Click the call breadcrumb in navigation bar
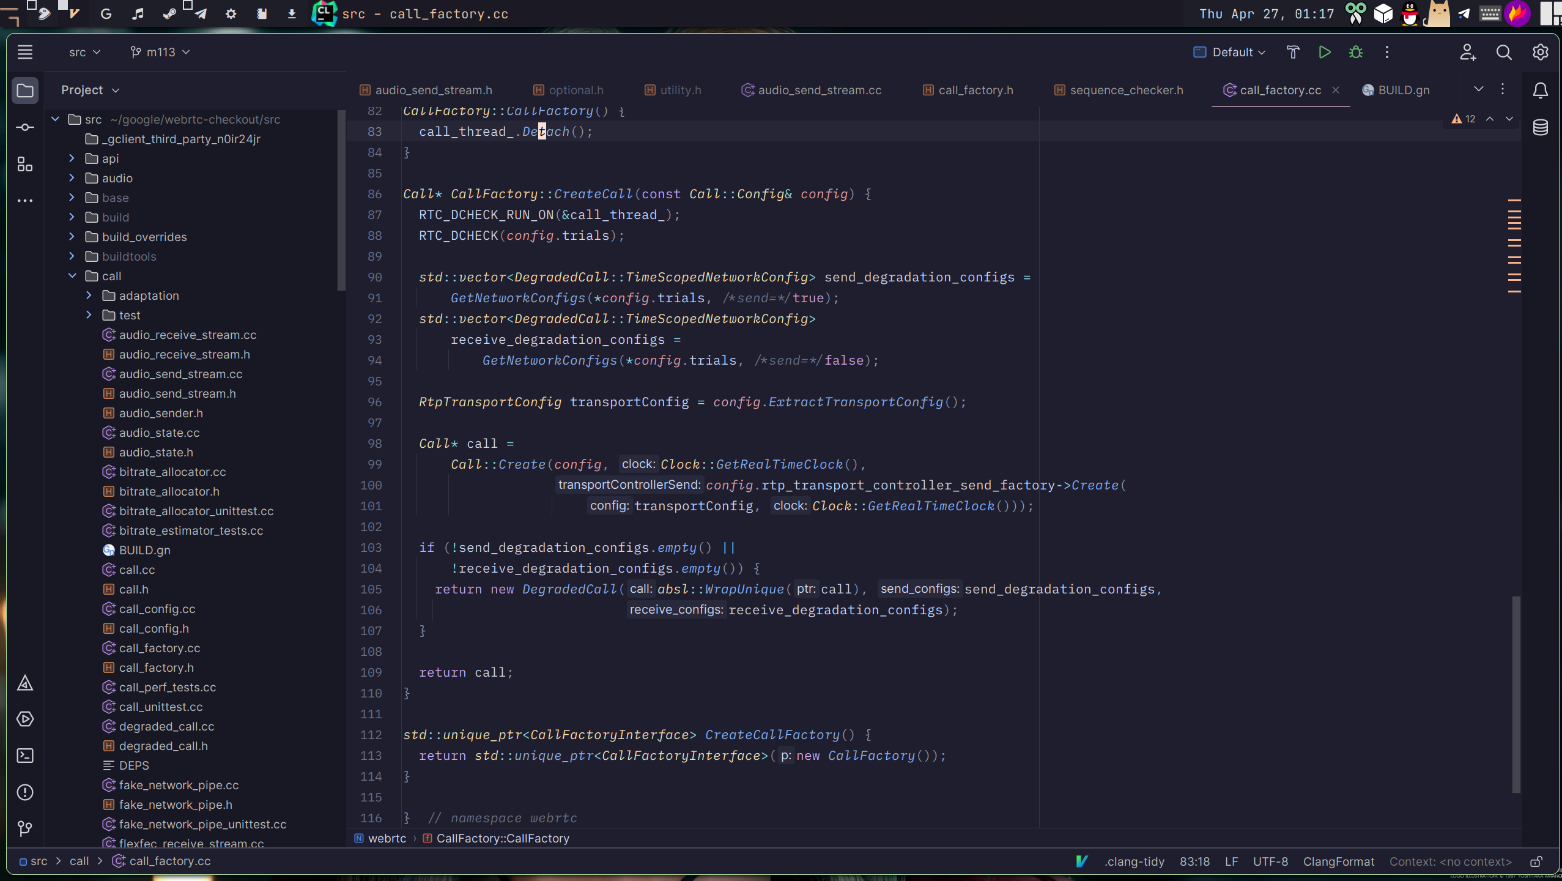 click(x=79, y=861)
